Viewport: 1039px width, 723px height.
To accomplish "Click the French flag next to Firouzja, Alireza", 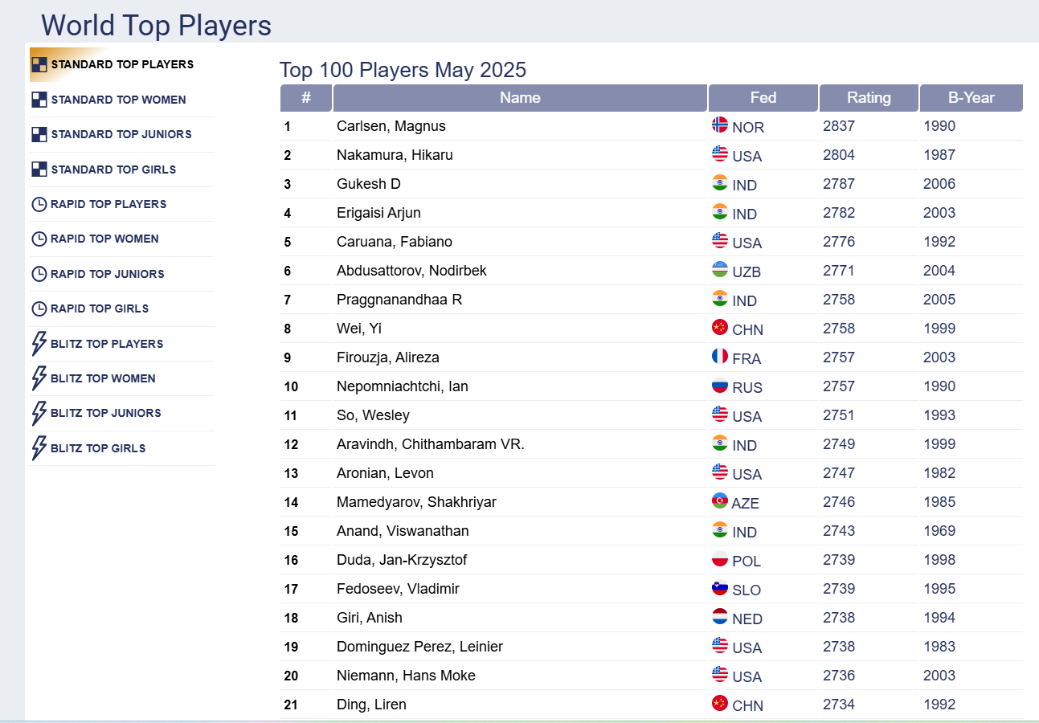I will tap(720, 357).
